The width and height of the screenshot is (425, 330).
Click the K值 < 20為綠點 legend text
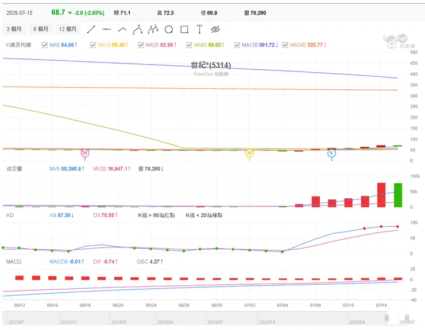click(x=204, y=215)
